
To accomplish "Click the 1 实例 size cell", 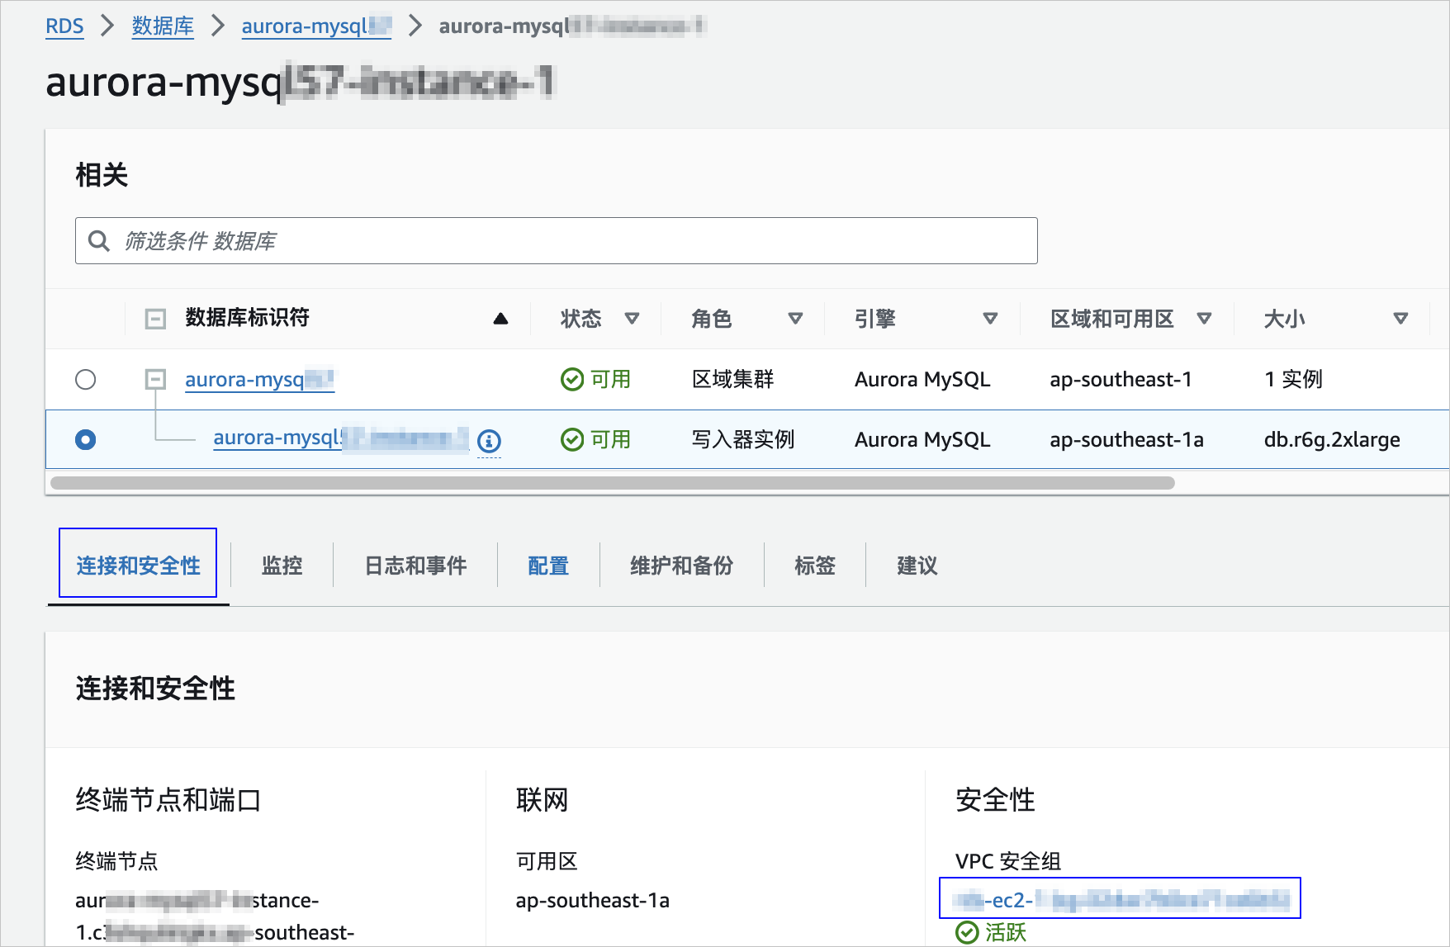I will 1293,380.
